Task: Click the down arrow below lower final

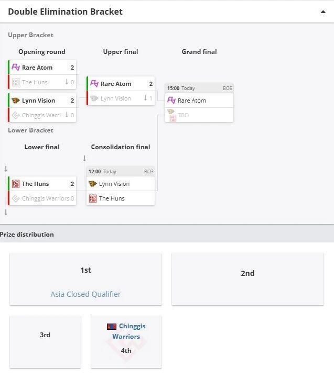Action: point(6,212)
